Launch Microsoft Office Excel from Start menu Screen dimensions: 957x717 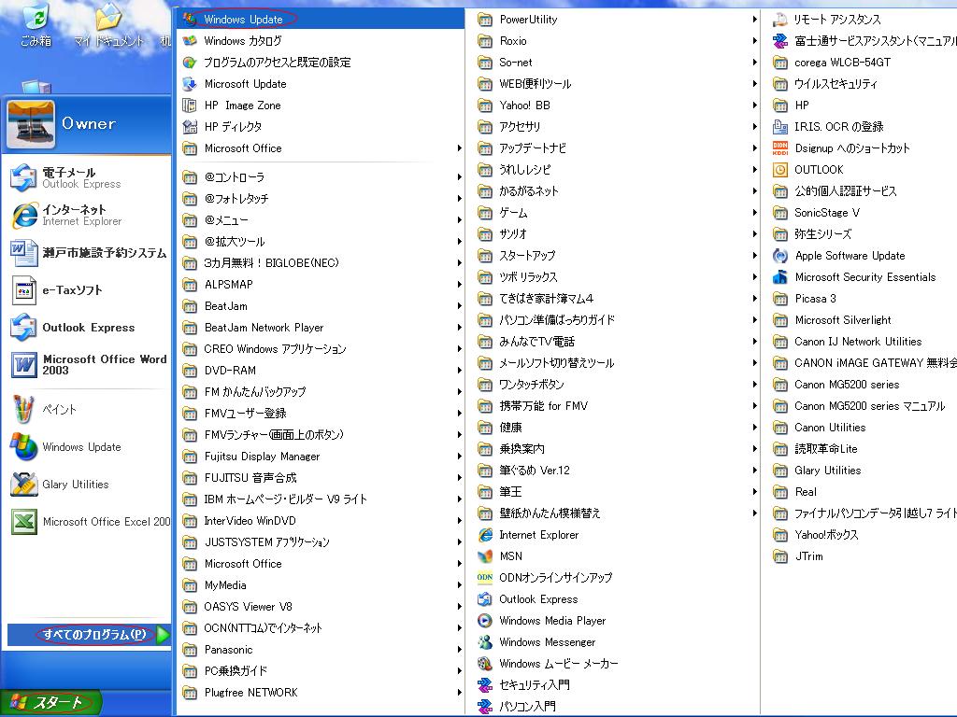click(23, 522)
